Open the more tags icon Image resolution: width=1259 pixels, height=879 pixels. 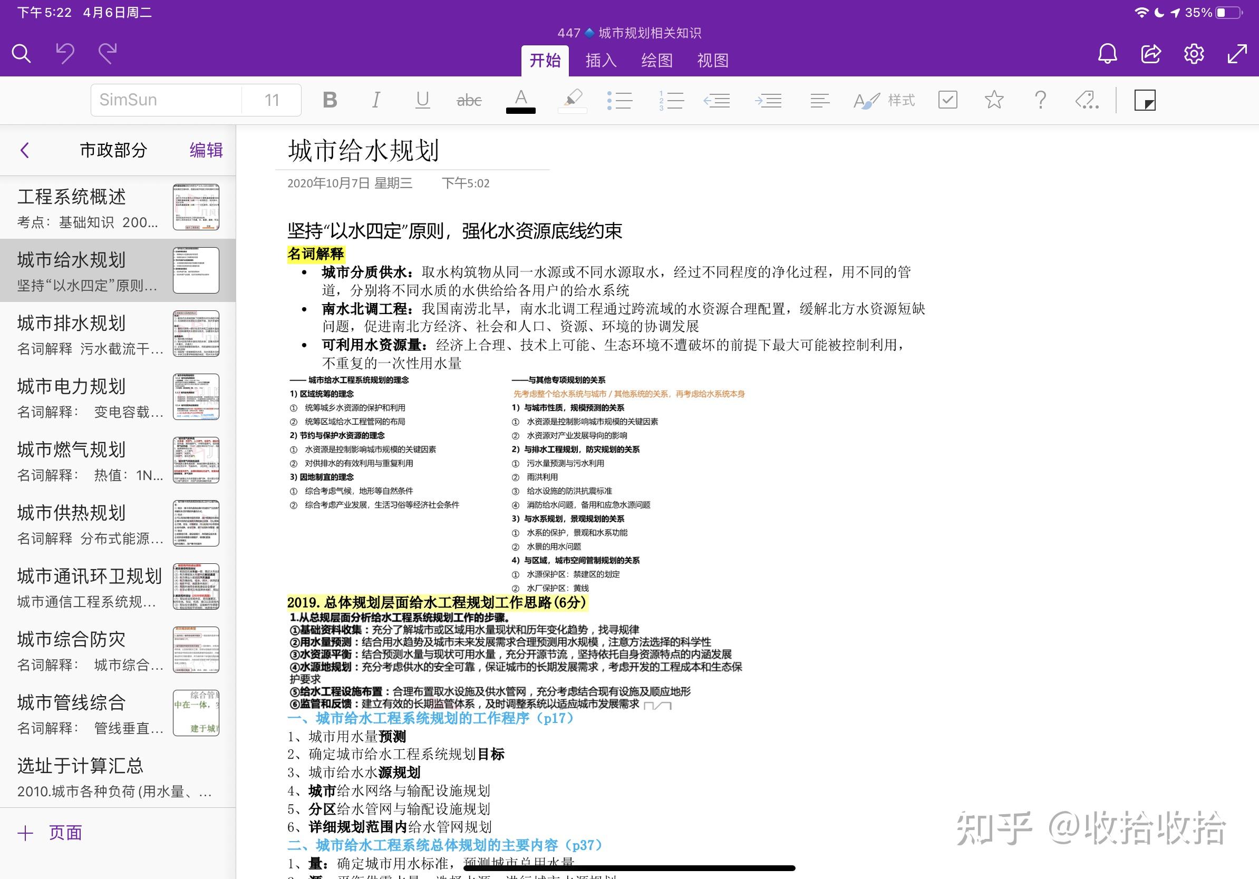click(x=1087, y=100)
